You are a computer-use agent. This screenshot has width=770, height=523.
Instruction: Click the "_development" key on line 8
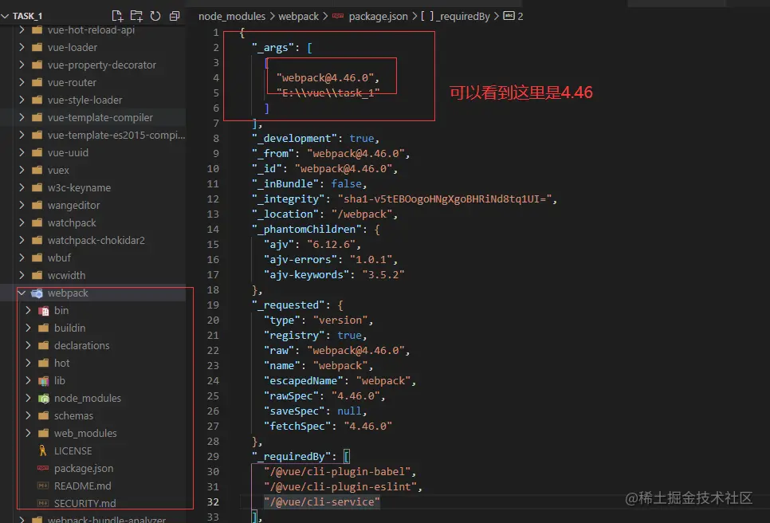tap(294, 139)
